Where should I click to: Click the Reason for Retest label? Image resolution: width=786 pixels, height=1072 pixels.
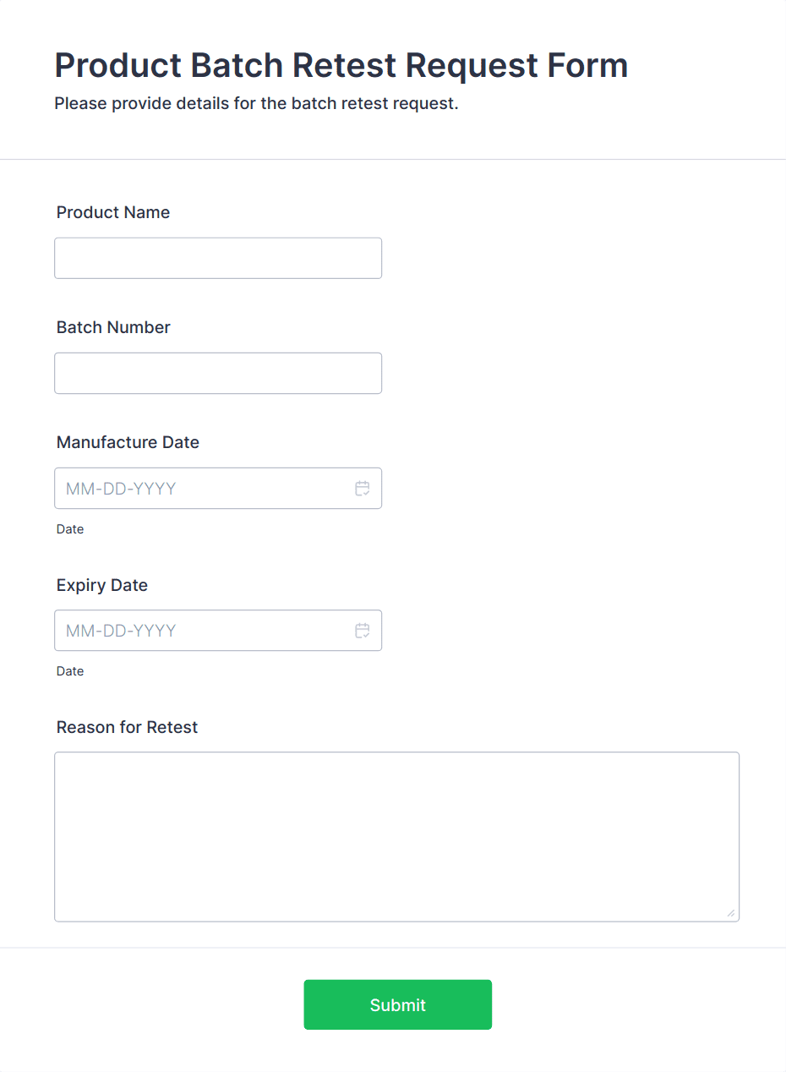[x=127, y=727]
